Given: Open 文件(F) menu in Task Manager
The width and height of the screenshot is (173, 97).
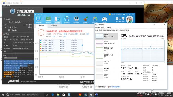Looking at the screenshot, I should point(97,27).
